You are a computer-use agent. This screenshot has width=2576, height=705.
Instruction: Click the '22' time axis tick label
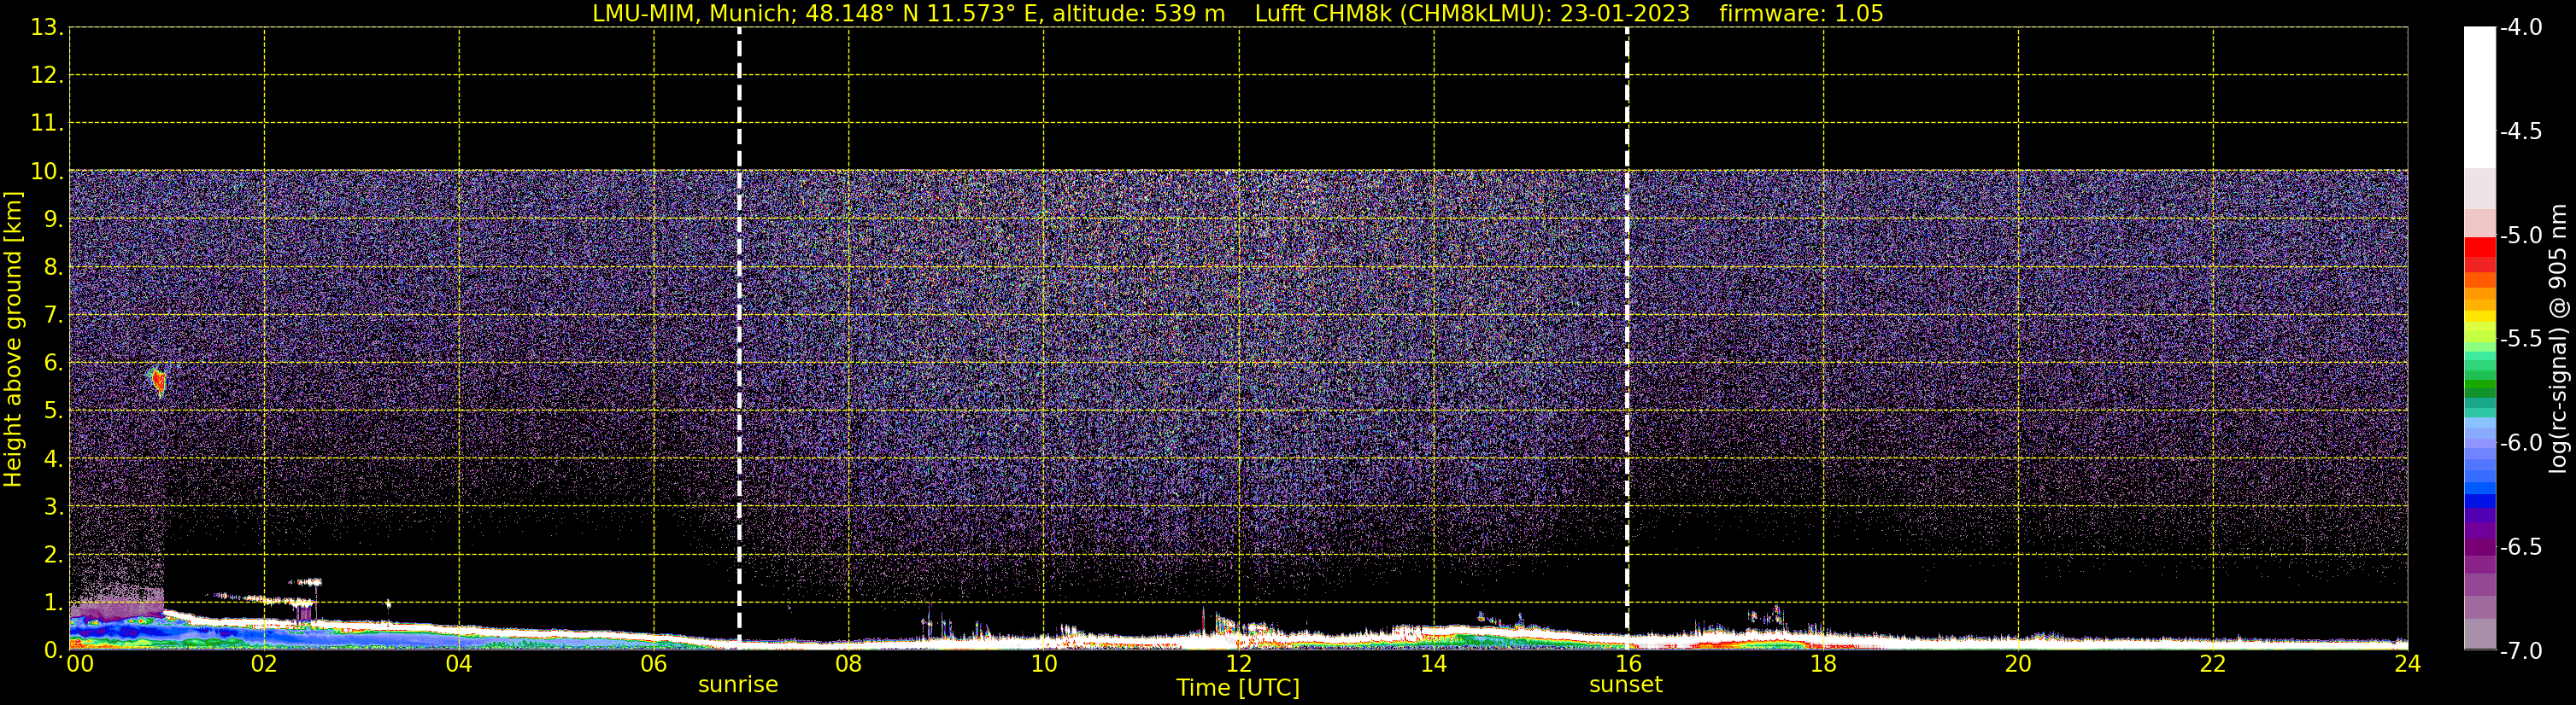click(2213, 664)
